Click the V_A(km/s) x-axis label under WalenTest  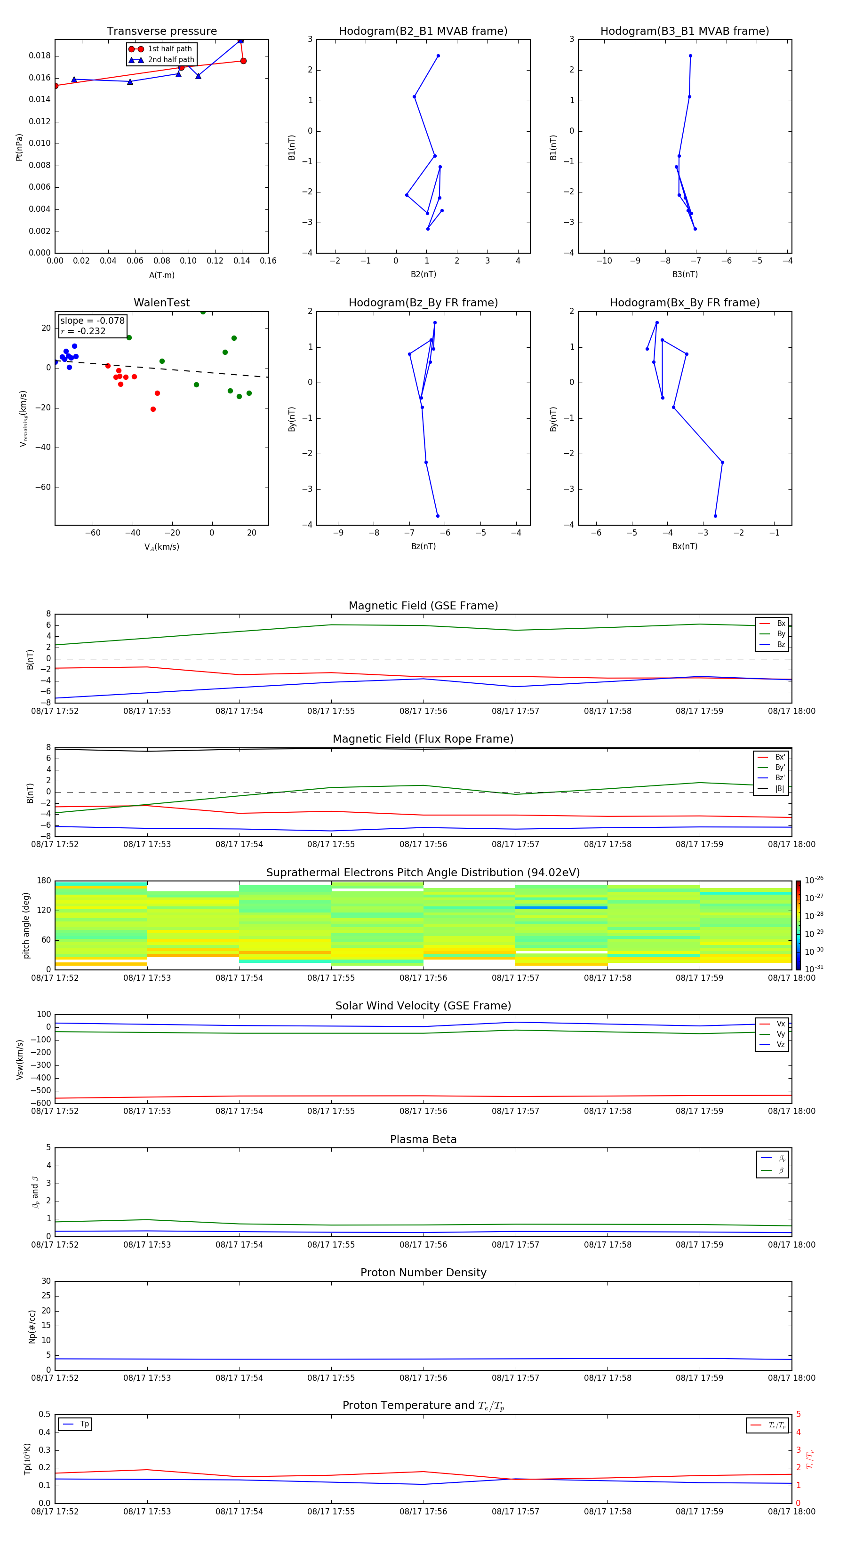click(161, 547)
